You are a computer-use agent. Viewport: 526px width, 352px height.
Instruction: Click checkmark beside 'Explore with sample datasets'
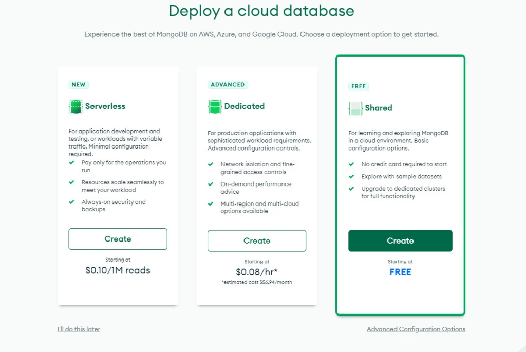351,176
